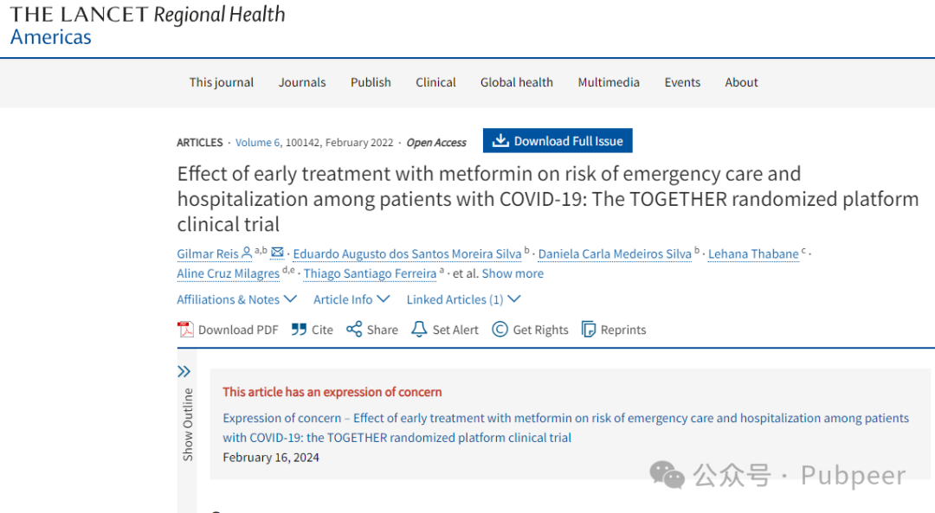Screen dimensions: 935x513
Task: Click the Cite quotation icon
Action: click(299, 330)
